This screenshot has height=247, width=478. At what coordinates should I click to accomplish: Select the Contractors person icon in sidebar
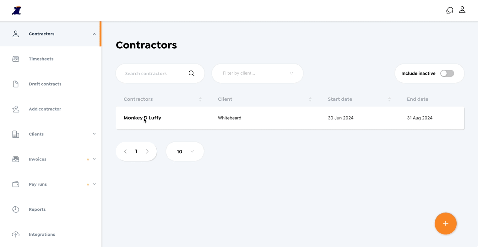click(16, 34)
